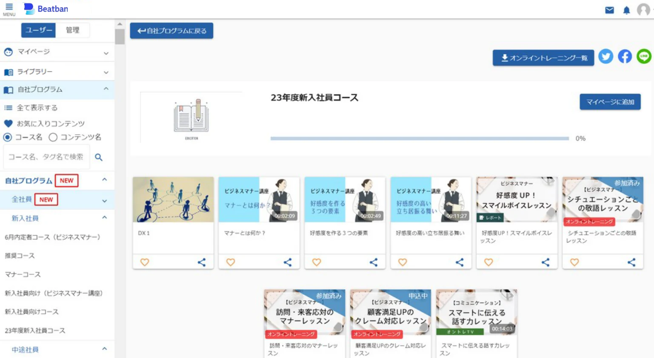Screen dimensions: 654x358
Task: Collapse the 自社プログラム NEW section
Action: (105, 180)
